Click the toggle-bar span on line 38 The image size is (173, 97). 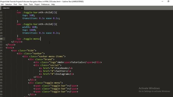point(56,92)
